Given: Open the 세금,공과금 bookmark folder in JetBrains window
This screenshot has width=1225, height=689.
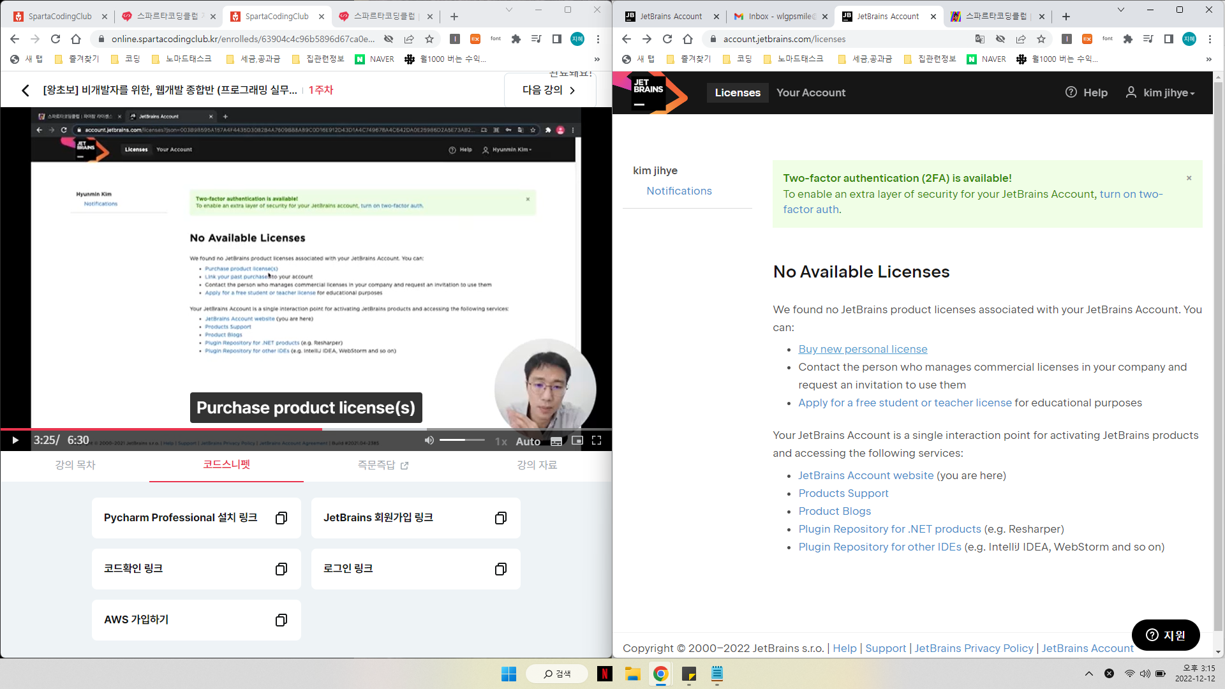Looking at the screenshot, I should pyautogui.click(x=865, y=59).
